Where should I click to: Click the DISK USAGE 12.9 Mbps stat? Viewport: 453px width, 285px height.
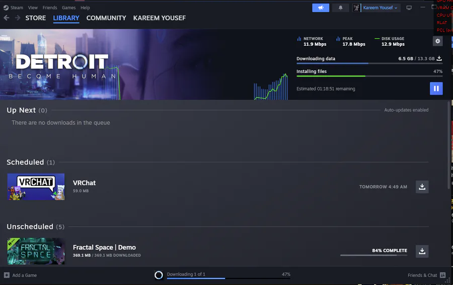click(x=390, y=41)
